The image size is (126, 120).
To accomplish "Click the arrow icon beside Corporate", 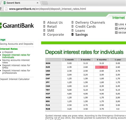I will pos(44,34).
